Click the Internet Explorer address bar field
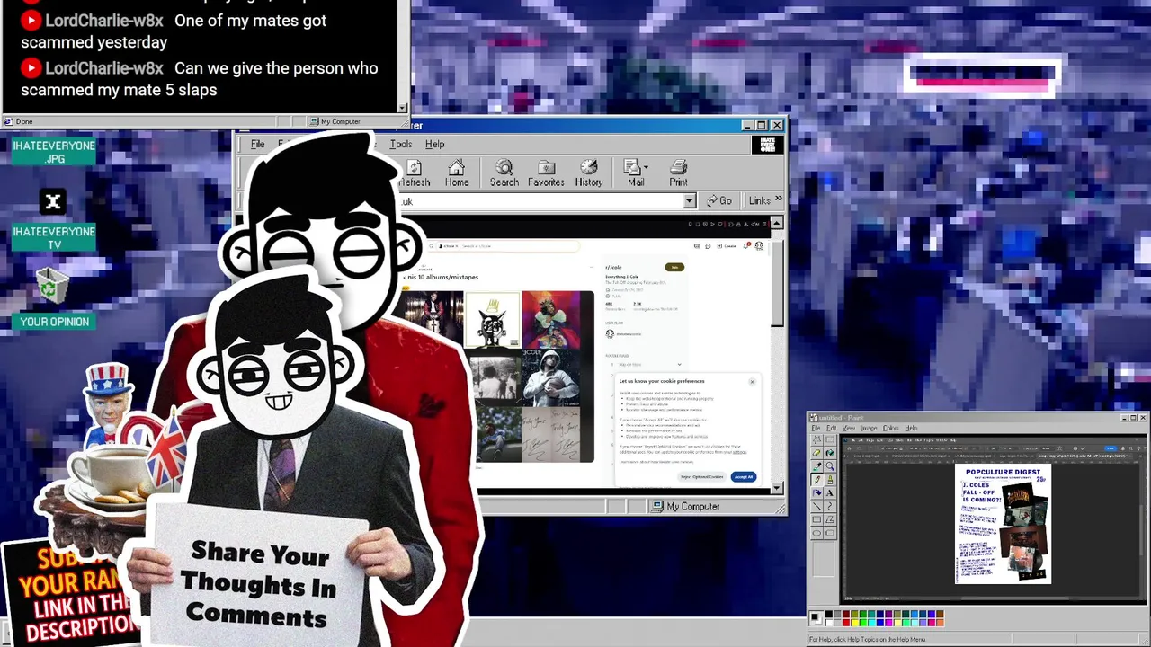The height and width of the screenshot is (647, 1151). [540, 201]
